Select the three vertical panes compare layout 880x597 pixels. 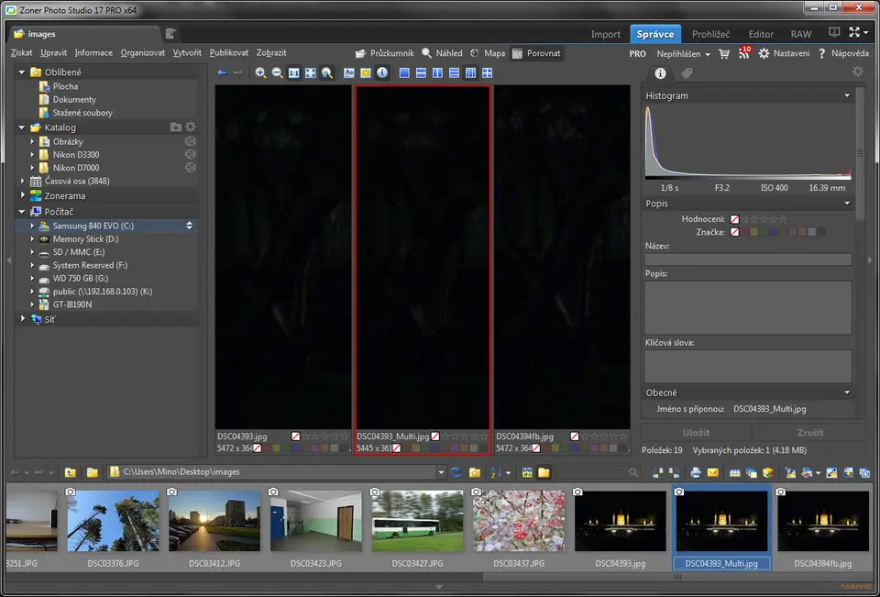pos(470,73)
